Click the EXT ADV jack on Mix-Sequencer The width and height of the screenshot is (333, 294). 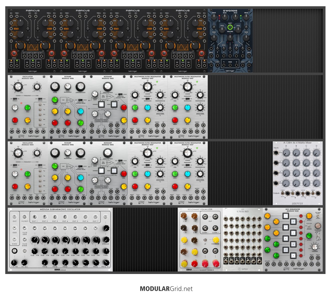coord(267,264)
